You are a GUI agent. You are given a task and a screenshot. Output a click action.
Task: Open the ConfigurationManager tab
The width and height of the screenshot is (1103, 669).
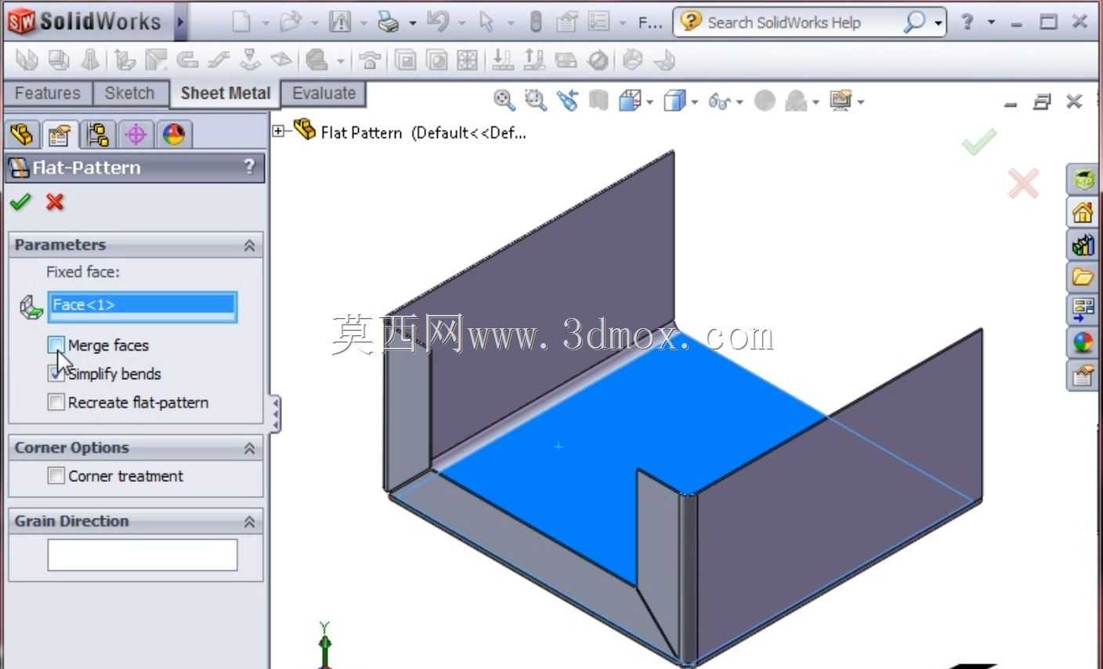(98, 135)
